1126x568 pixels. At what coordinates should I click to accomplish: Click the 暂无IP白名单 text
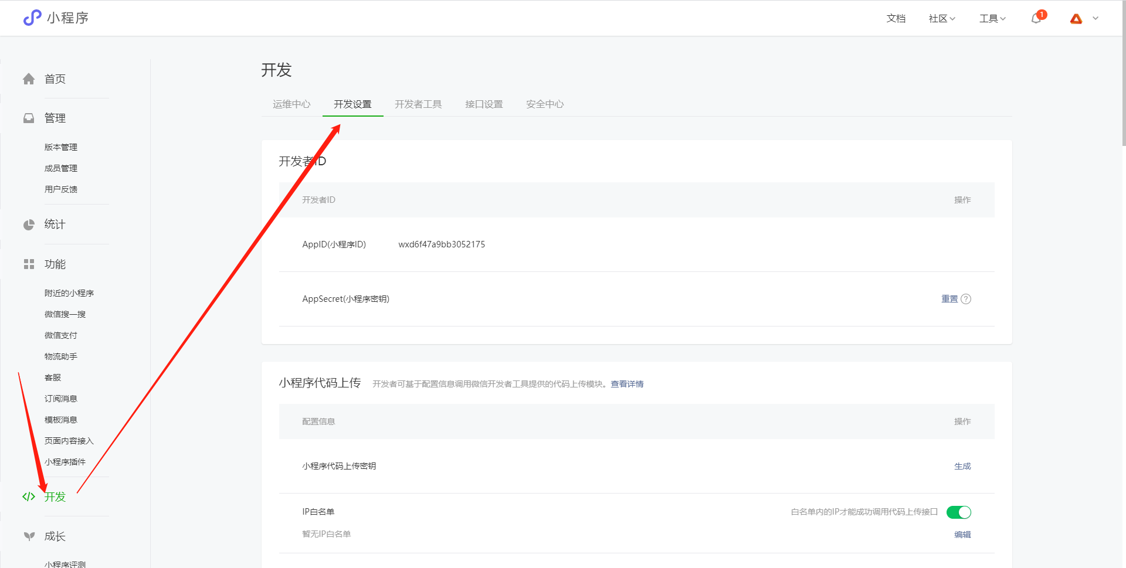tap(326, 534)
